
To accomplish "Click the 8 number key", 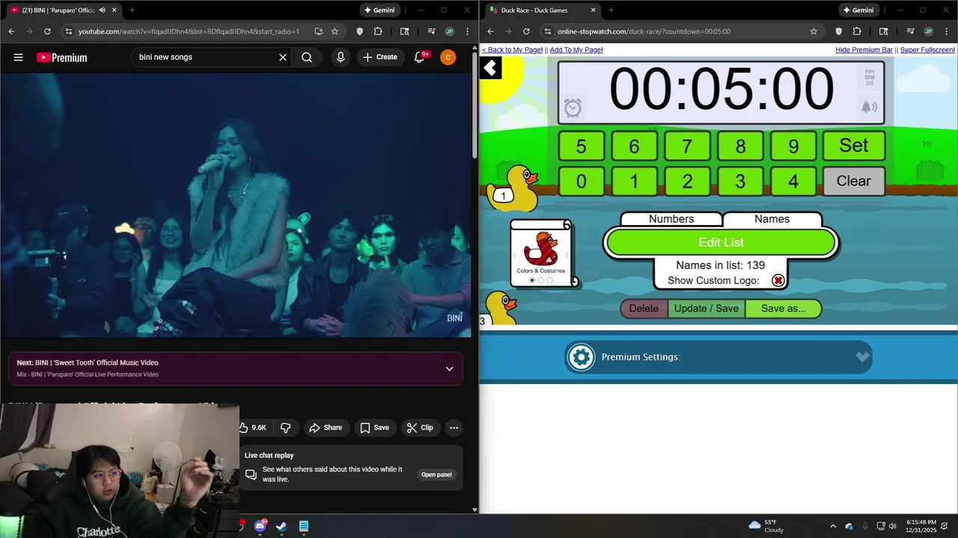I will (x=740, y=146).
